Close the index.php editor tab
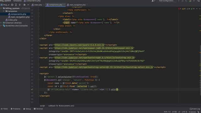Image resolution: width=201 pixels, height=113 pixels. point(44,5)
